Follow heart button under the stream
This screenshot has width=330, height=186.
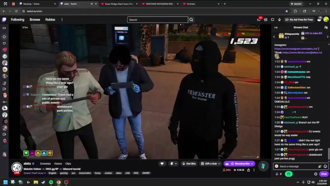point(162,164)
